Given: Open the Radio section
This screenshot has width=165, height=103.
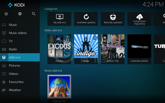Looking at the screenshot, I should click(x=20, y=49).
